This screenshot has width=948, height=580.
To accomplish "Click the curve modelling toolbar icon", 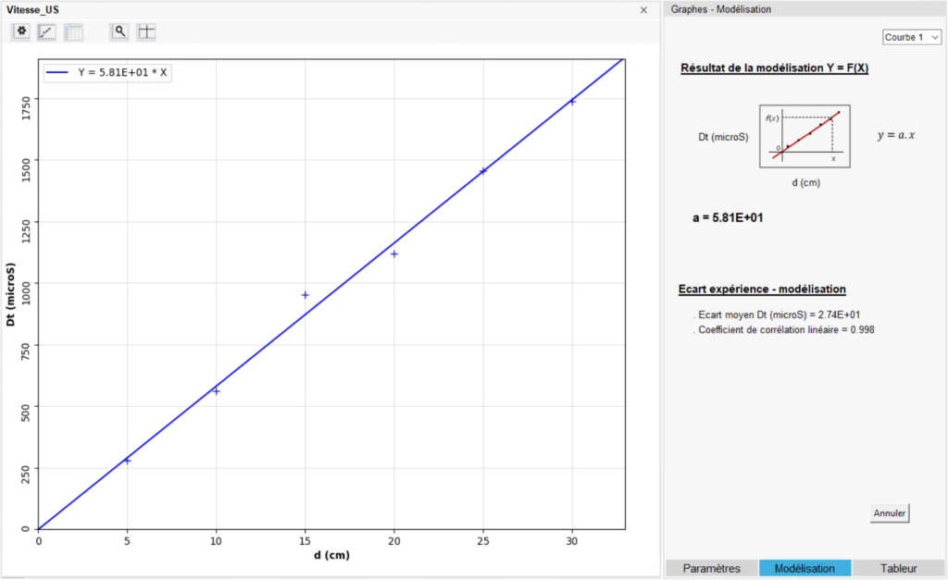I will pos(47,31).
